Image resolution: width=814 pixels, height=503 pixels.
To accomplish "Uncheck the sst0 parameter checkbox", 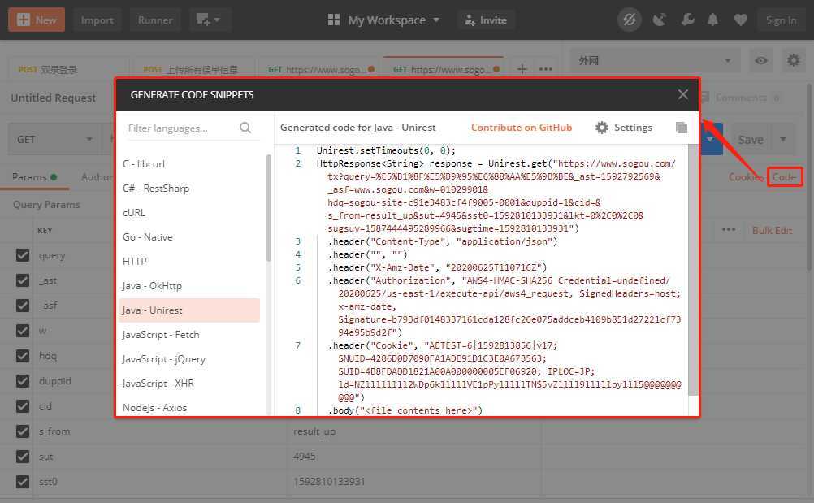I will 22,482.
